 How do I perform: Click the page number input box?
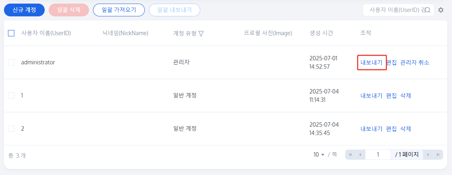point(378,155)
